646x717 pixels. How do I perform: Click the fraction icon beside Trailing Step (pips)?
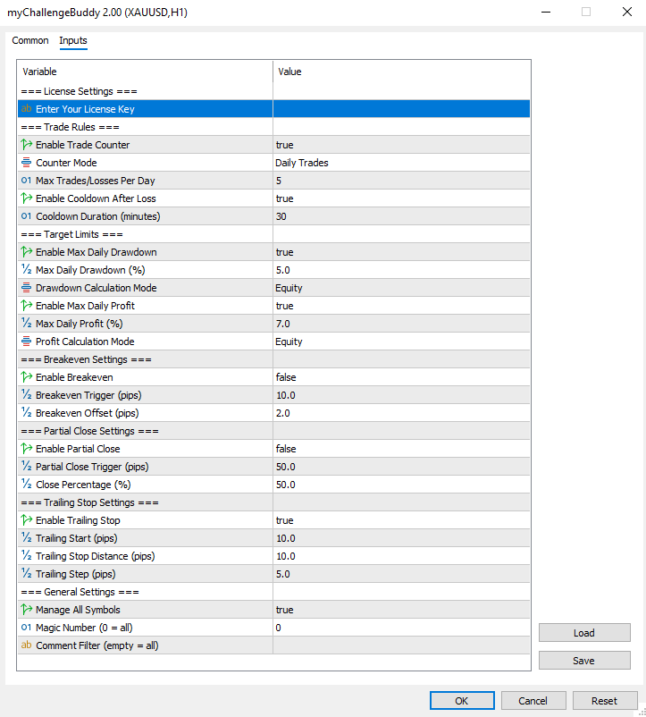coord(26,574)
